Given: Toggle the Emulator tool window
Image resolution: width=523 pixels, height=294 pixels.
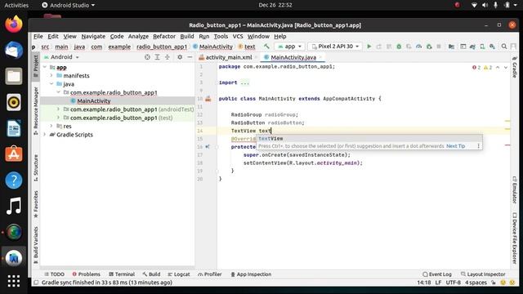Looking at the screenshot, I should [514, 189].
